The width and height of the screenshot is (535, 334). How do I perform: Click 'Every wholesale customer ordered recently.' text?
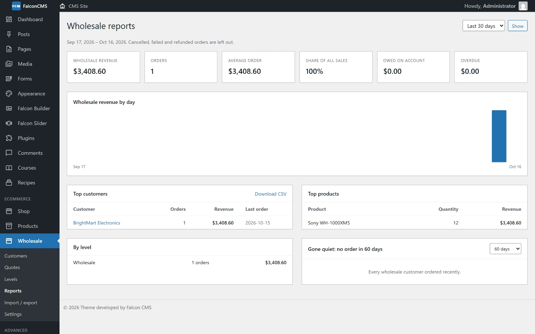415,272
